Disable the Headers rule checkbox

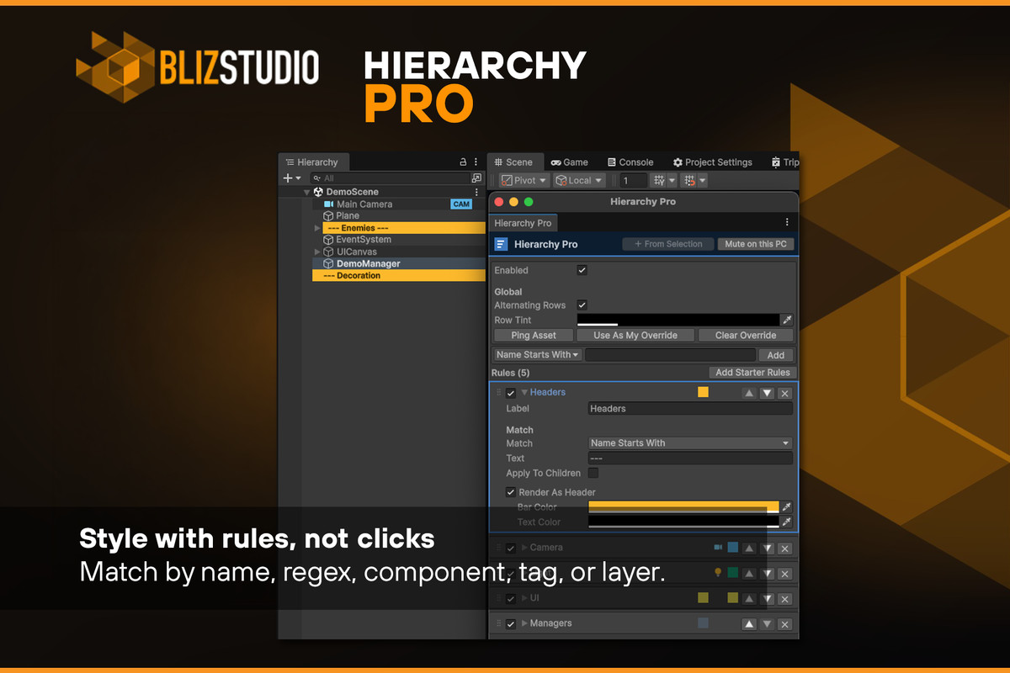tap(511, 393)
